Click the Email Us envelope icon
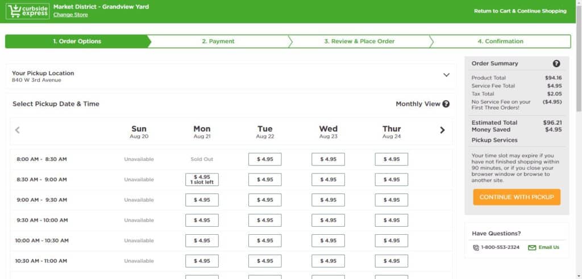 [532, 248]
